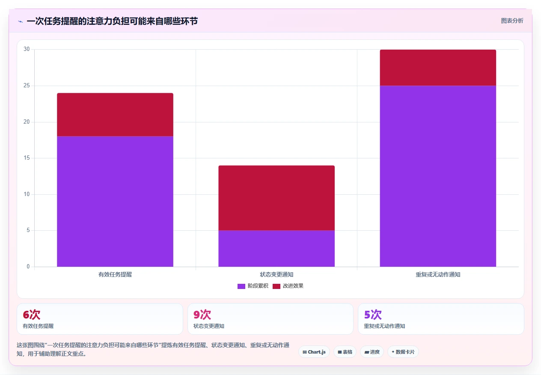Toggle the 改进效果 legend item
Screen dimensions: 541x375
pos(288,286)
